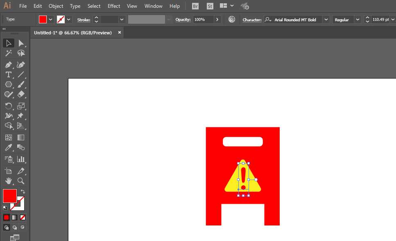Image resolution: width=396 pixels, height=241 pixels.
Task: Open the stroke weight dropdown
Action: tap(122, 20)
